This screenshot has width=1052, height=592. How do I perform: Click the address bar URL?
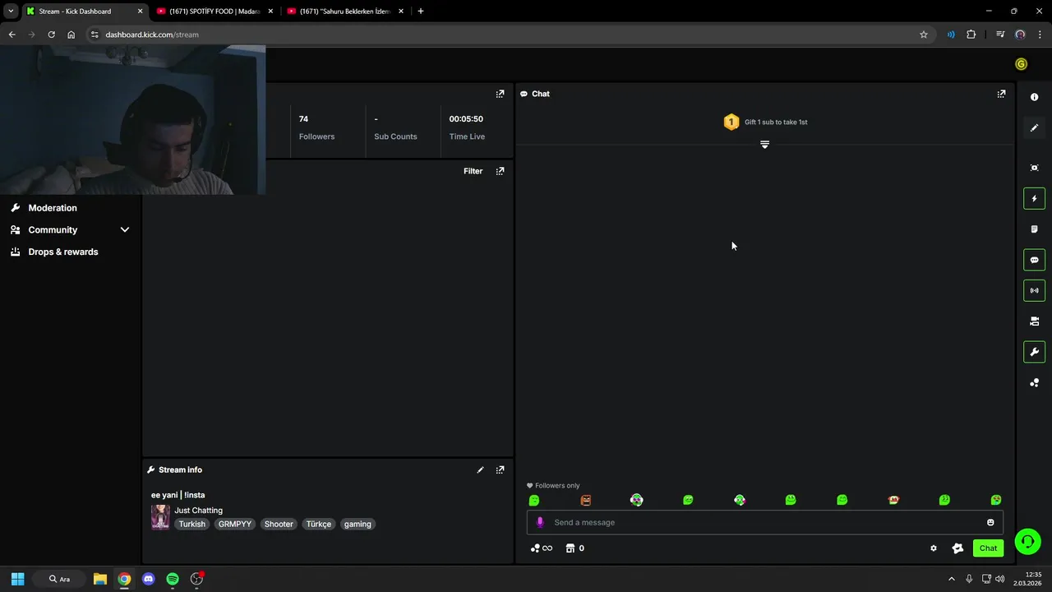point(152,35)
